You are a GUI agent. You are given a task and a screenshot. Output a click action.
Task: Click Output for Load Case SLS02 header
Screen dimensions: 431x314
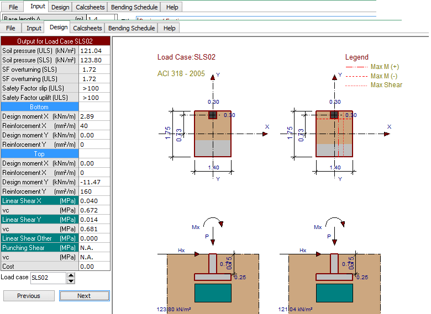coord(55,41)
